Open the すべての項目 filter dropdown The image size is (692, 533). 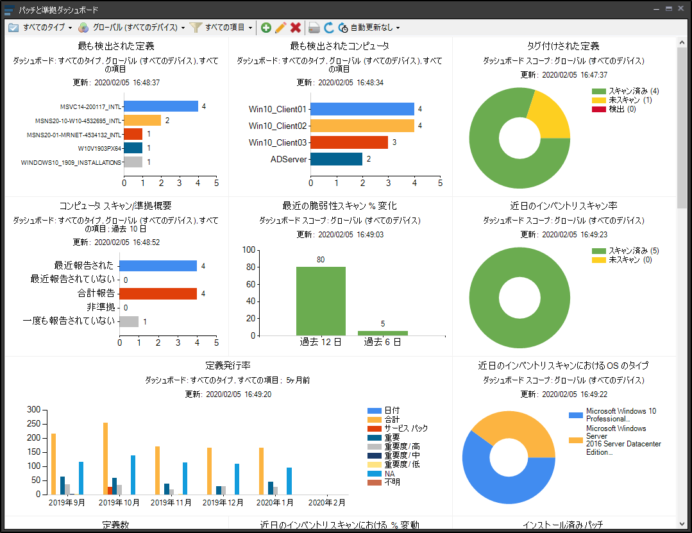pos(228,28)
